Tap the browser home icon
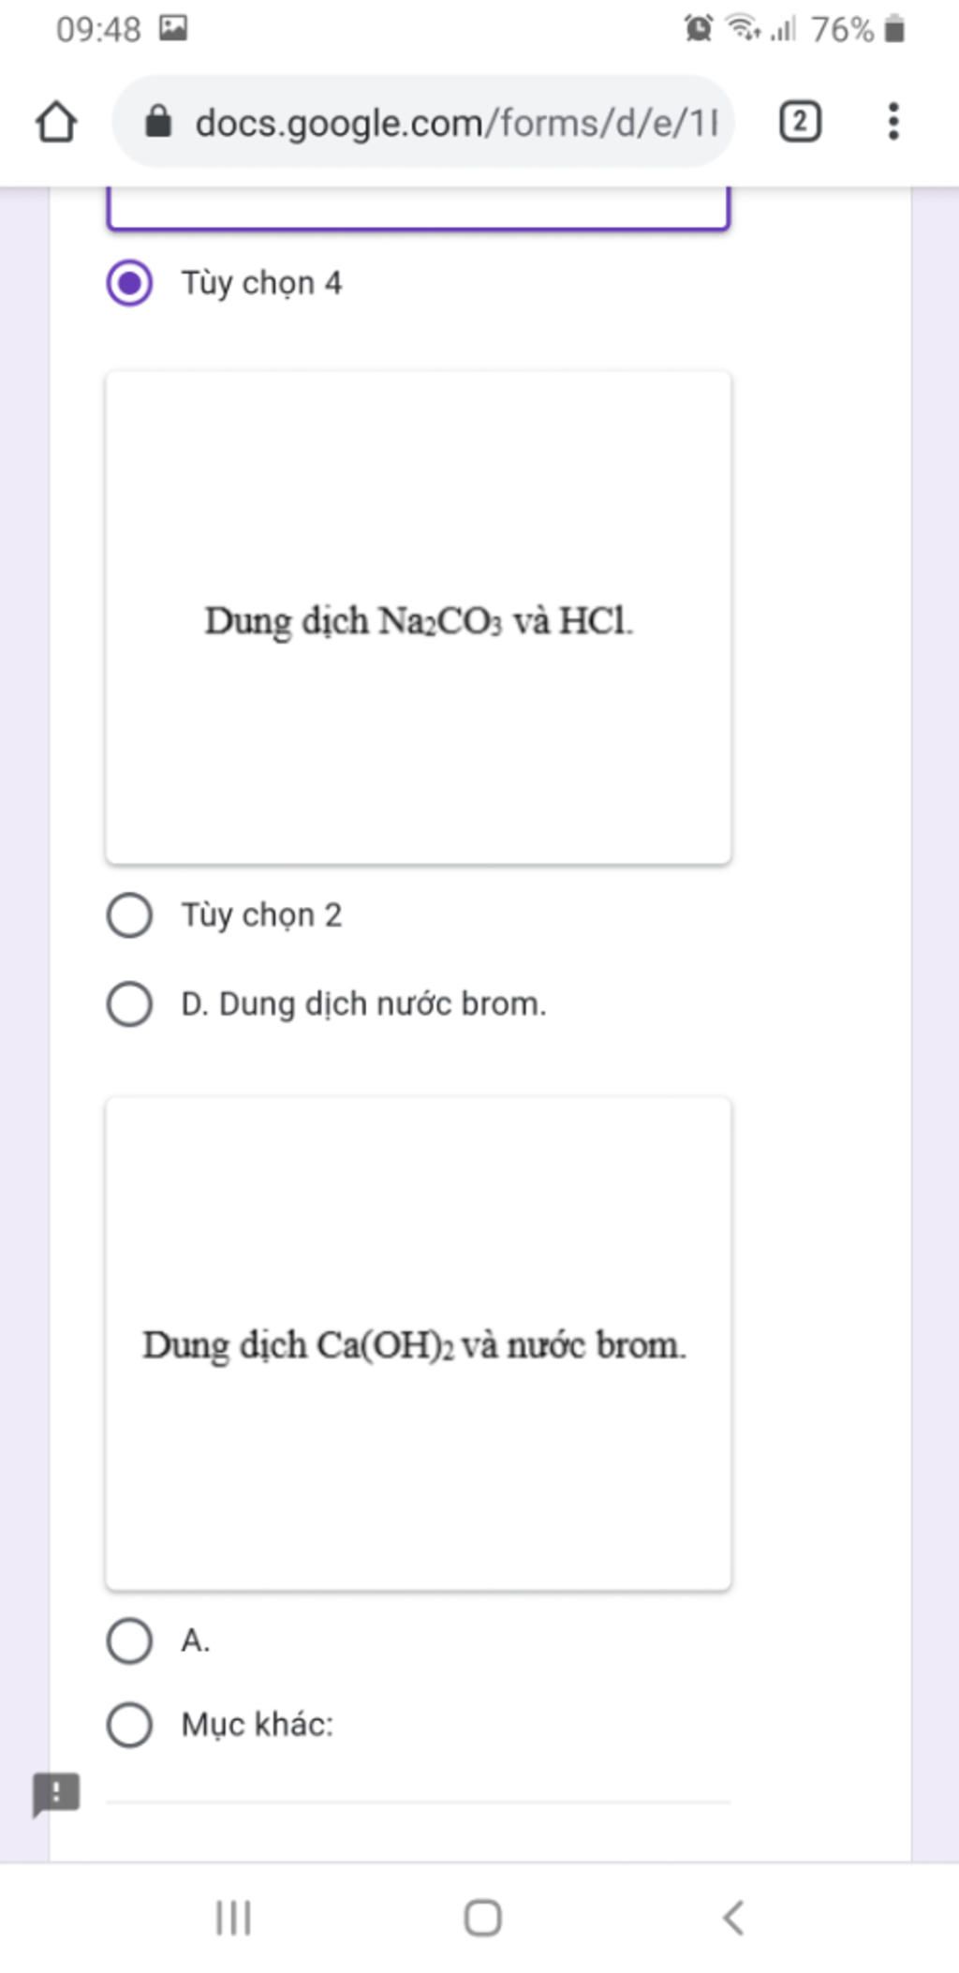959x1973 pixels. [56, 122]
